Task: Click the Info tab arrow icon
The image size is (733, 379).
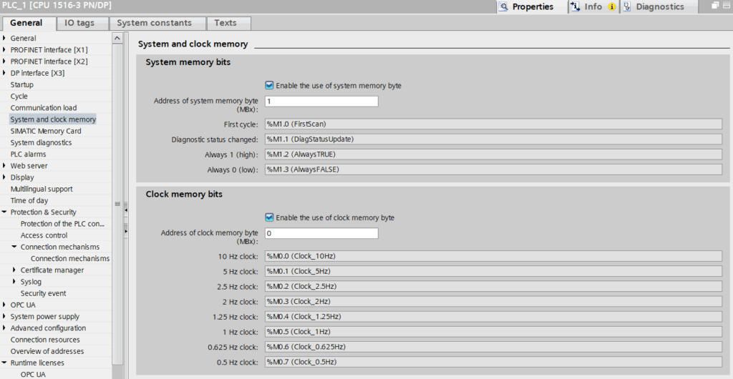Action: [575, 6]
